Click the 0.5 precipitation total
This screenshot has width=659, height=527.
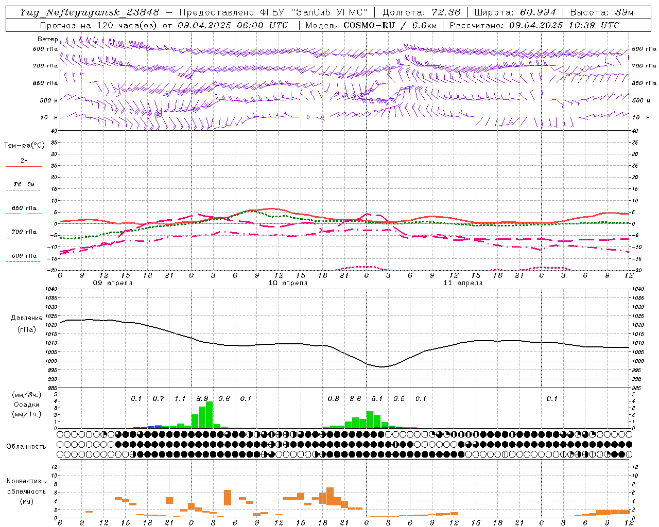399,399
